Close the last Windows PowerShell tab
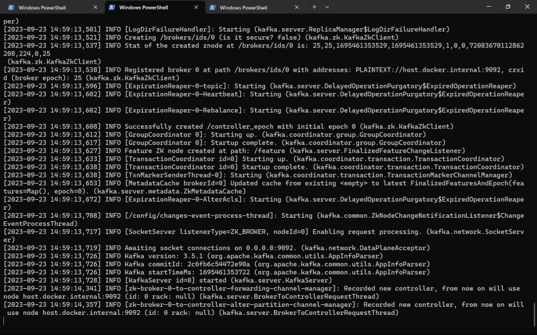Screen dimensions: 537x335 pos(297,7)
